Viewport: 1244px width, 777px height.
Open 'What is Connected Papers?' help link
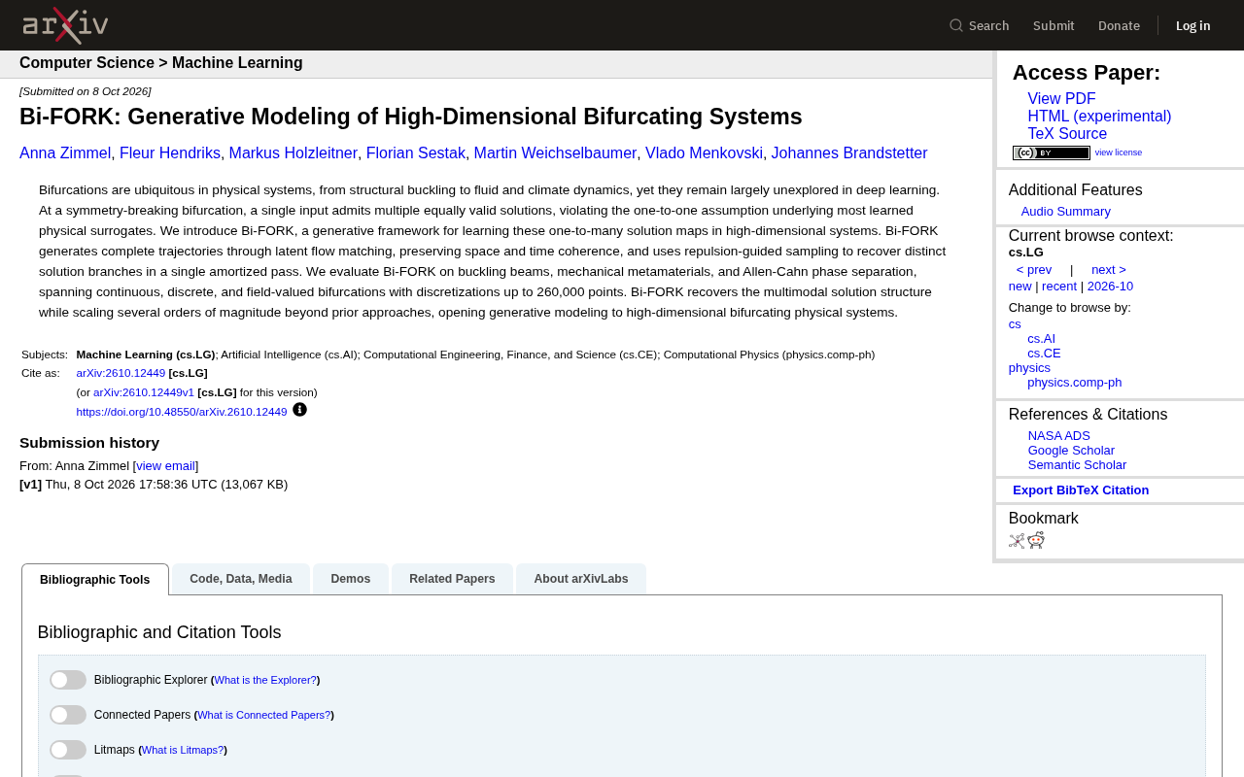(x=263, y=715)
